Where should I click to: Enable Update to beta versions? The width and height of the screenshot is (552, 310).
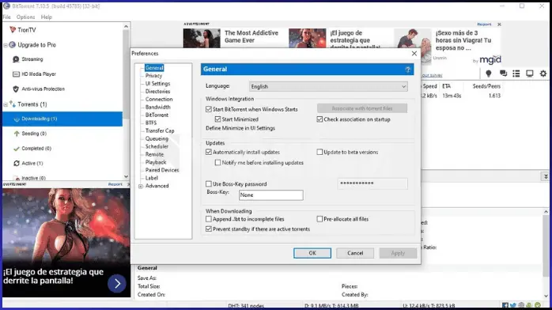click(319, 152)
